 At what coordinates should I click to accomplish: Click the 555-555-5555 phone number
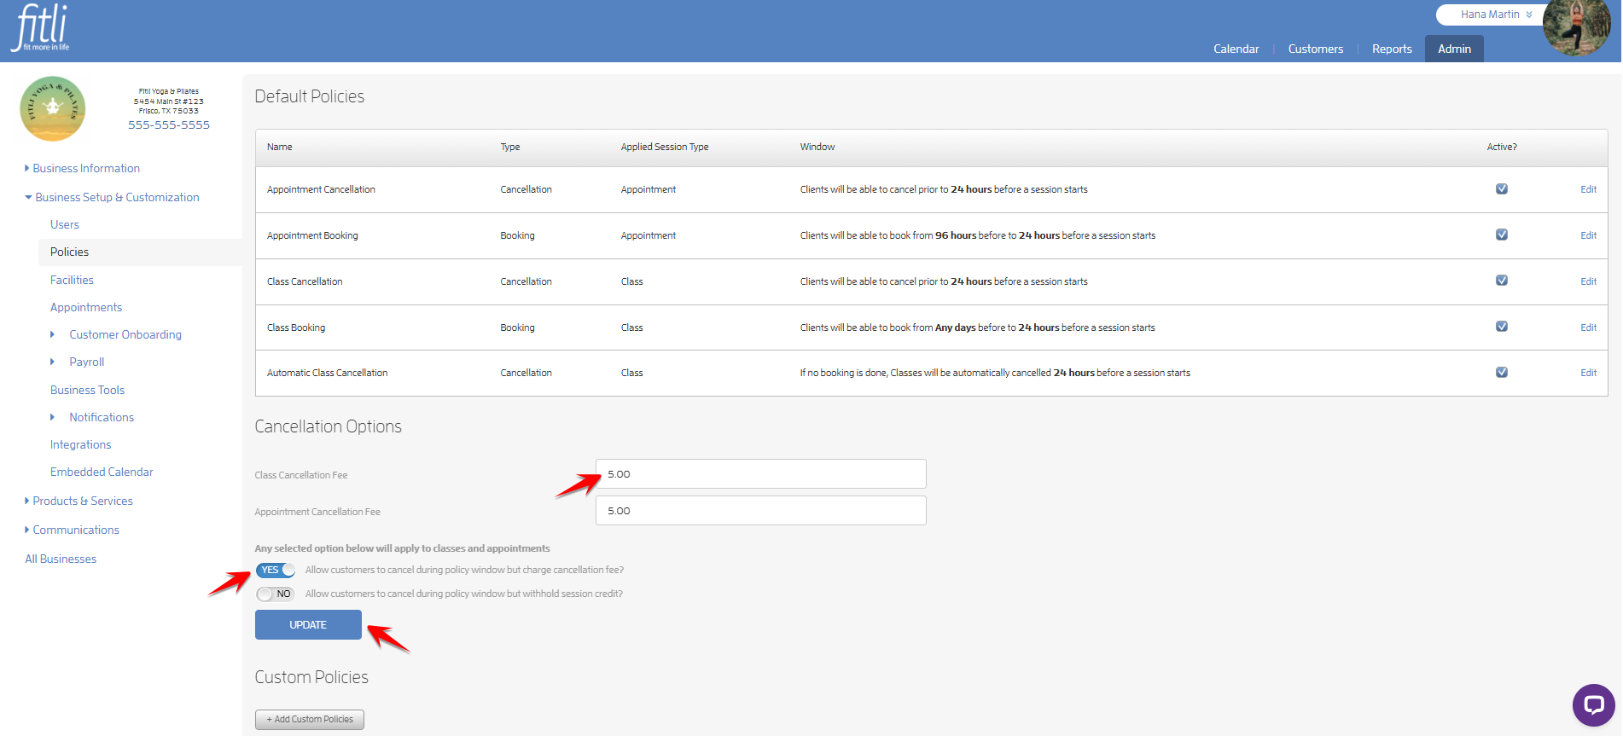click(x=169, y=125)
